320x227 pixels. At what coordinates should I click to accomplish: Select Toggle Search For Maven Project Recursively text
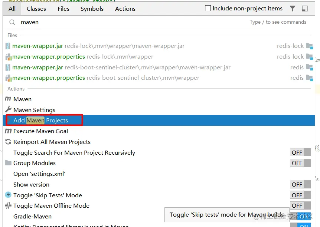point(74,152)
